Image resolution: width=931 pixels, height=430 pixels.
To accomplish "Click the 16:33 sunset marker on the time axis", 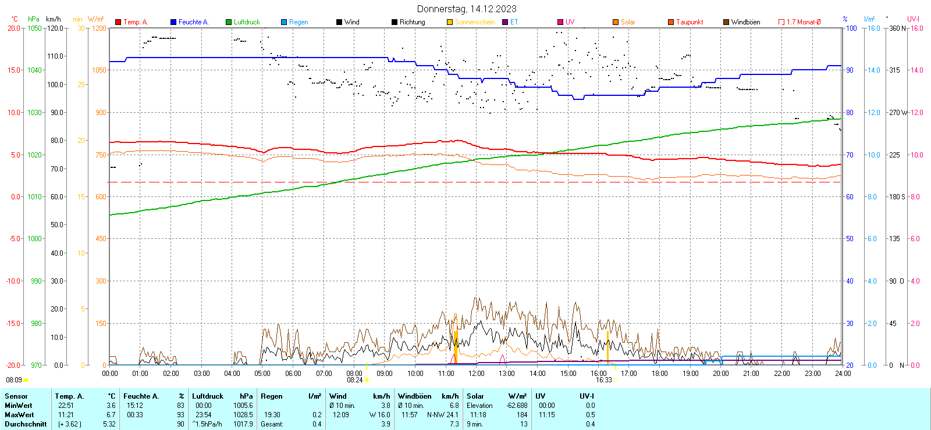I will pos(603,380).
